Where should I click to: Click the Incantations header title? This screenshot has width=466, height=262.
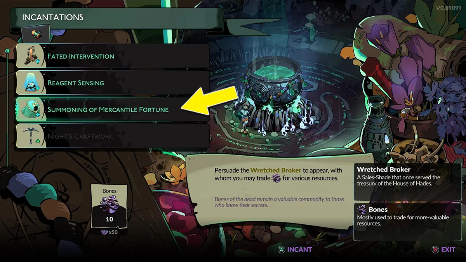53,17
